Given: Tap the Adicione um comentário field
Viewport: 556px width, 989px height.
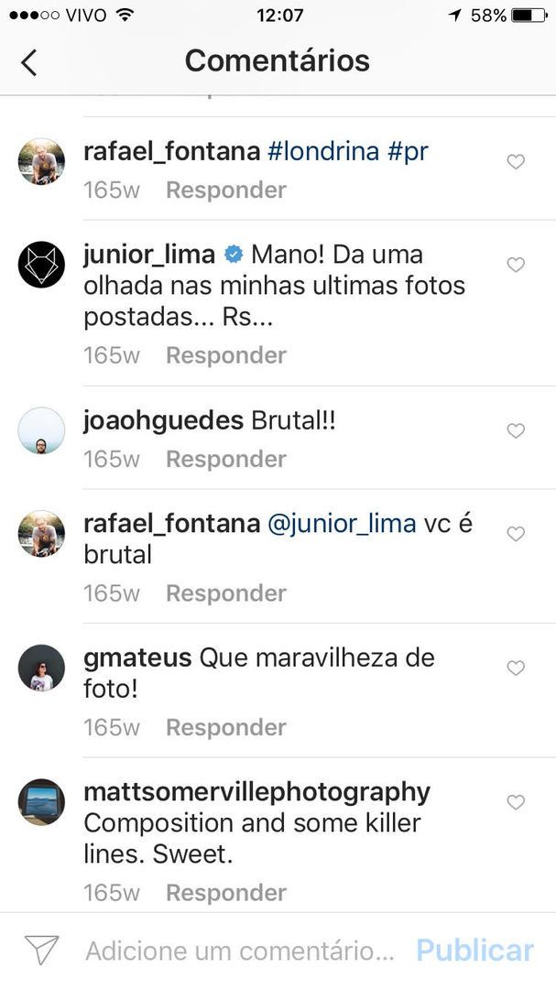Looking at the screenshot, I should pos(229,951).
